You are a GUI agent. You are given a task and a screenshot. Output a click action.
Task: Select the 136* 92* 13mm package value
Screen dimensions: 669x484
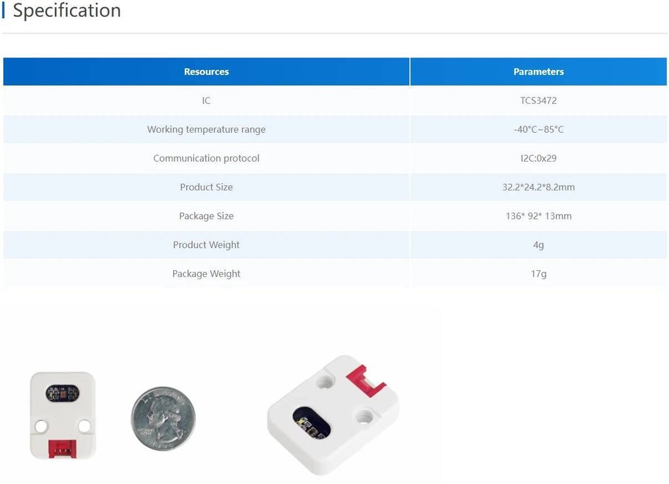538,216
